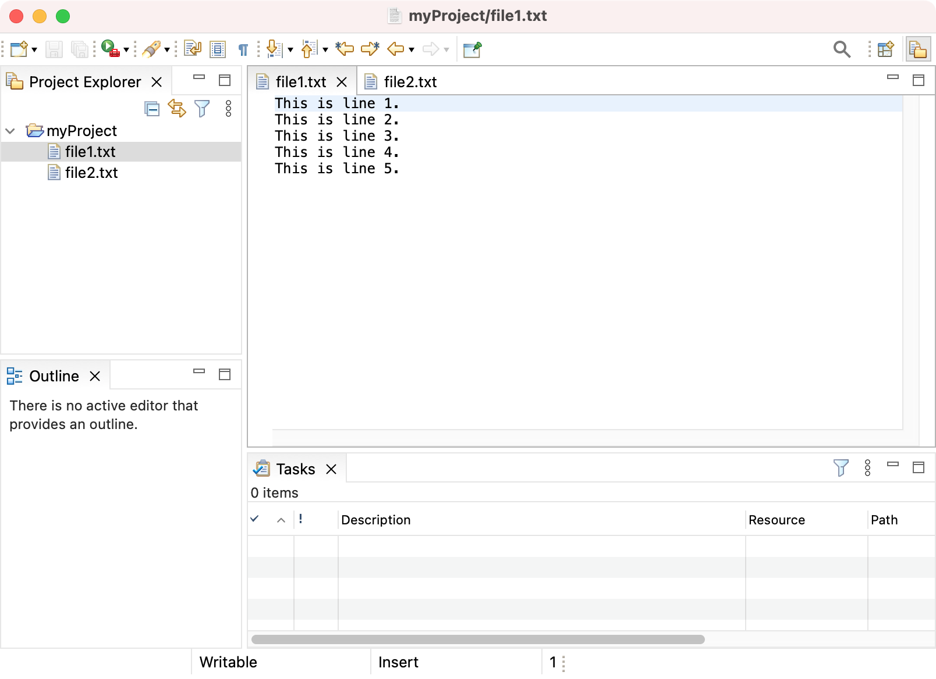Click the Pin Editor toolbar icon

[x=473, y=49]
